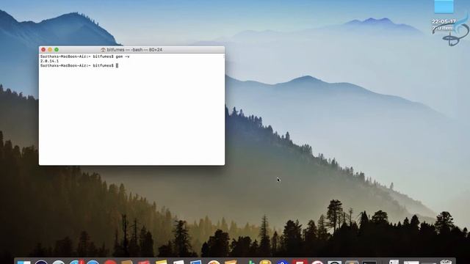Screen dimensions: 470x264
Task: Open the Trash in the Dock
Action: pos(446,262)
